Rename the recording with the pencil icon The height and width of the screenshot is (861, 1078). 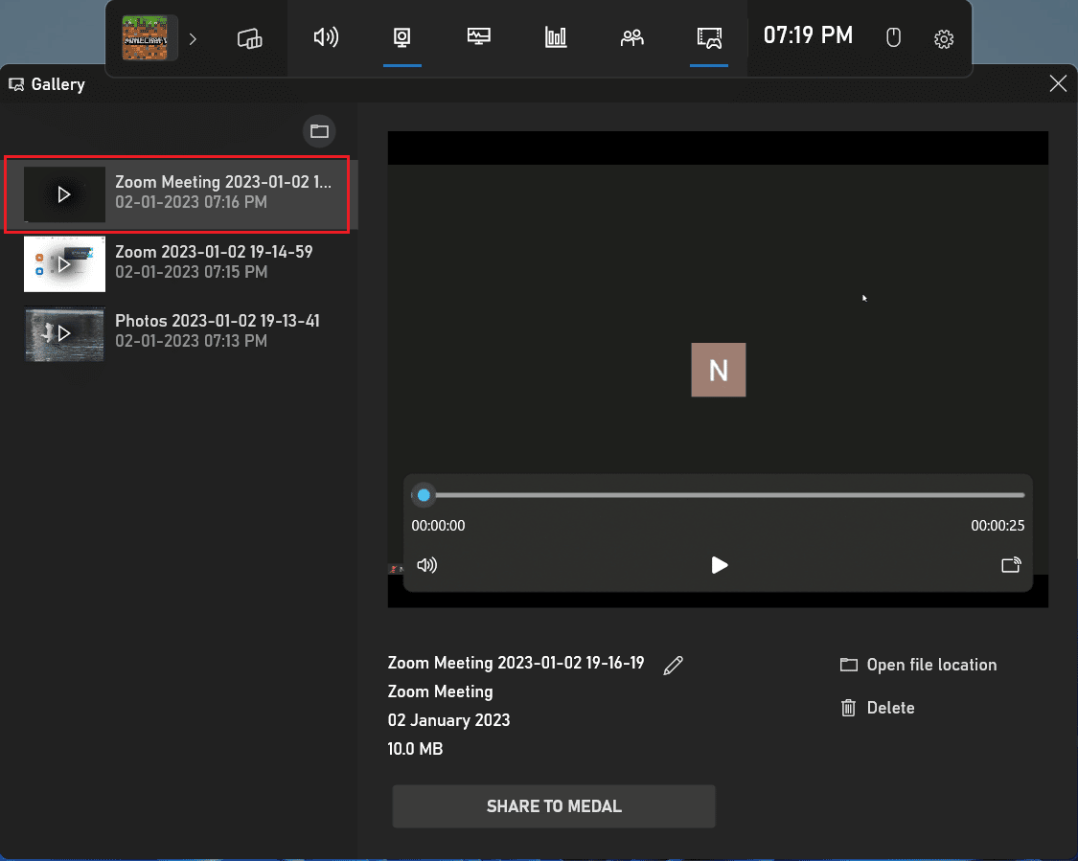(x=674, y=666)
